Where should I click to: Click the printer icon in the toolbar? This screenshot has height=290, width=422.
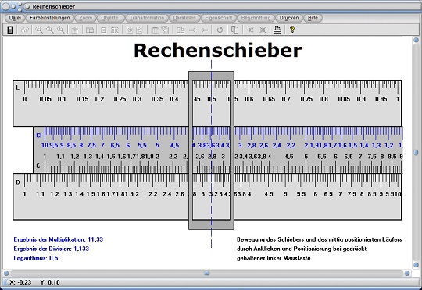[277, 30]
